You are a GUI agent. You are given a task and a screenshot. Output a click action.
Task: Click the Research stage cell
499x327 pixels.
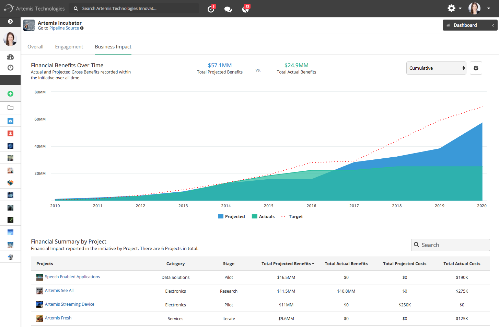[229, 291]
